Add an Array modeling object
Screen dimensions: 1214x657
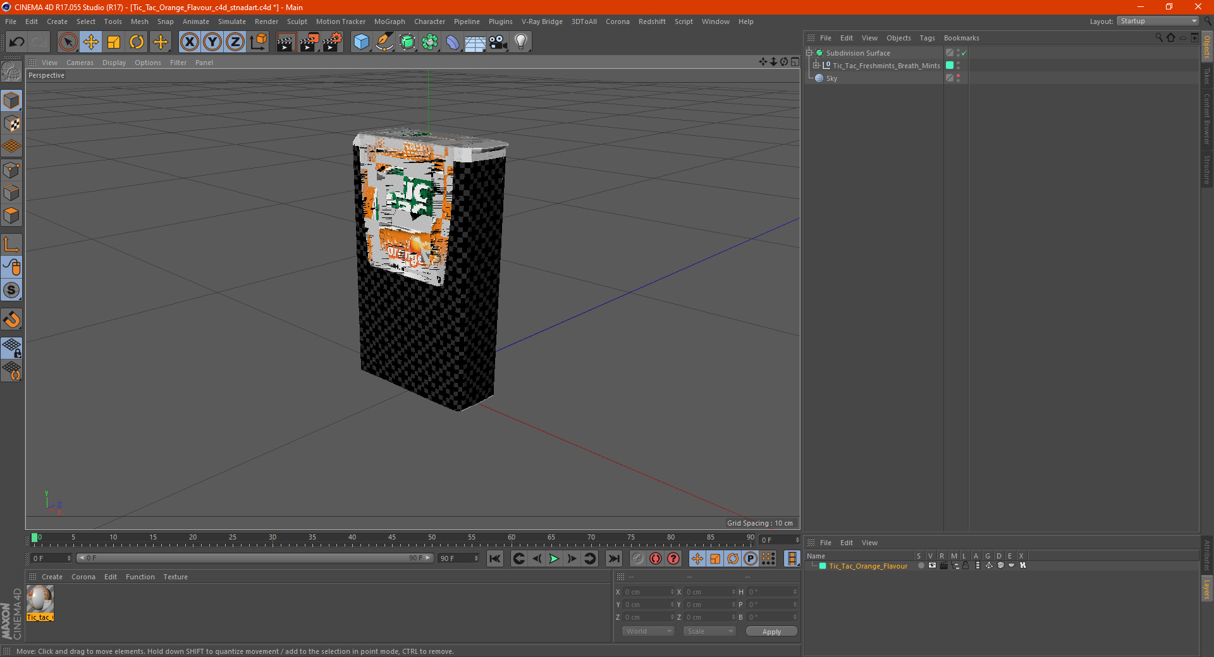430,42
